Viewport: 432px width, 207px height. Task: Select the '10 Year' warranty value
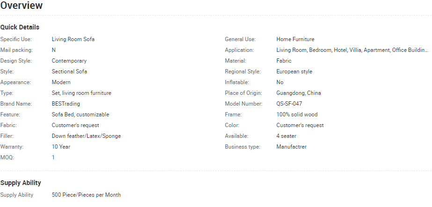[x=61, y=147]
